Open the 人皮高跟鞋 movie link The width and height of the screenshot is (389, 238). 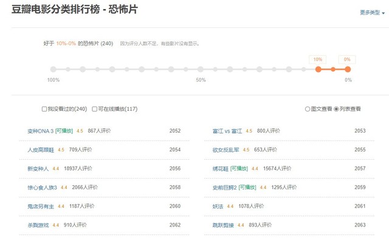tap(41, 150)
